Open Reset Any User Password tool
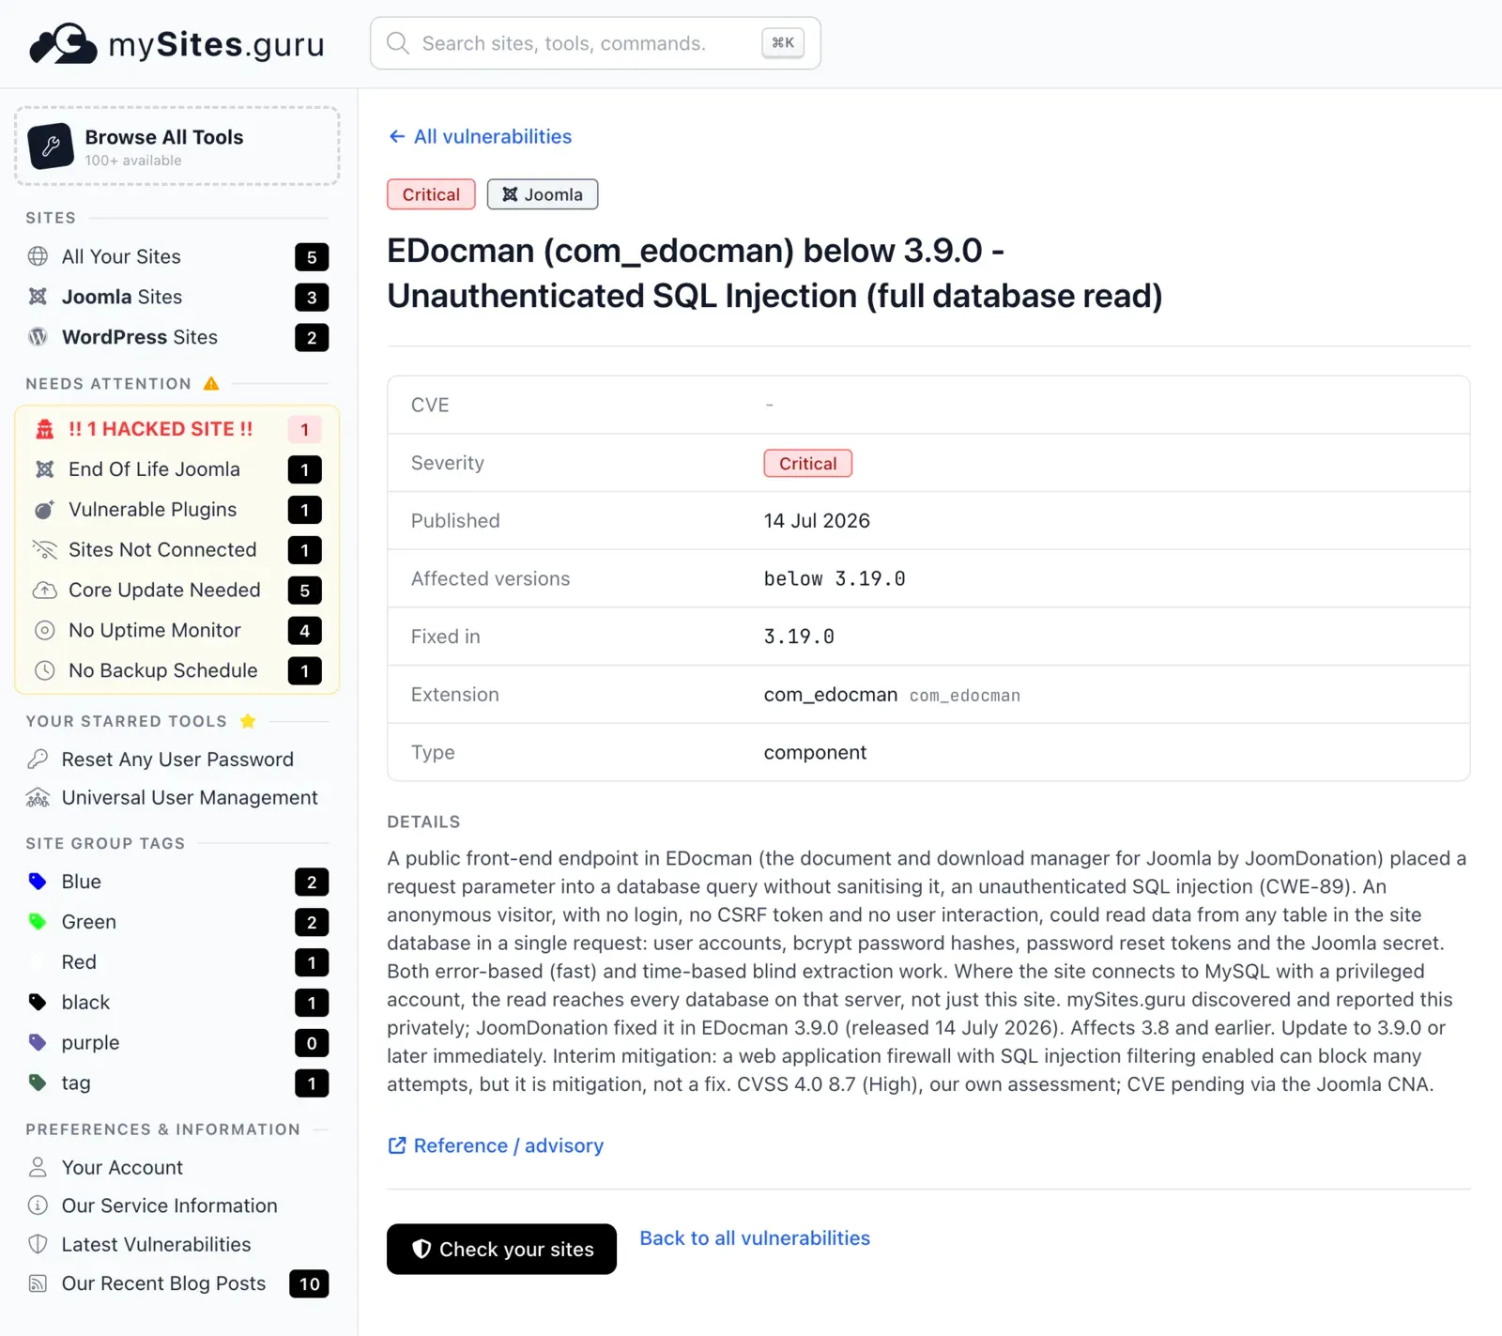Image resolution: width=1502 pixels, height=1336 pixels. (x=177, y=759)
